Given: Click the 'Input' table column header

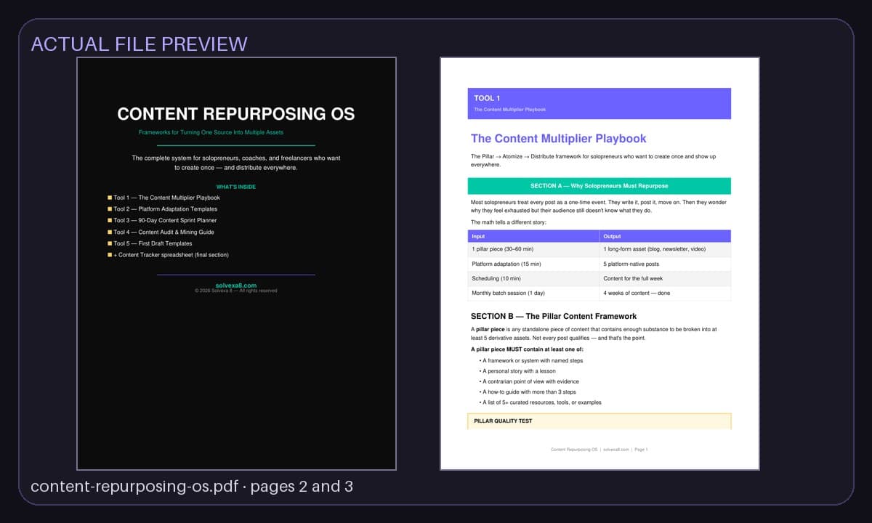Looking at the screenshot, I should 534,236.
